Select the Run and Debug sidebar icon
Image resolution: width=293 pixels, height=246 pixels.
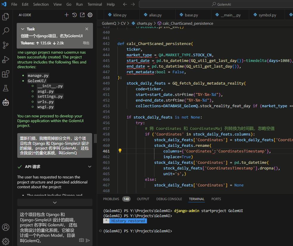(6, 60)
